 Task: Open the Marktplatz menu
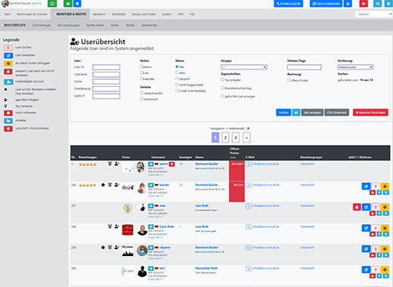[x=119, y=14]
